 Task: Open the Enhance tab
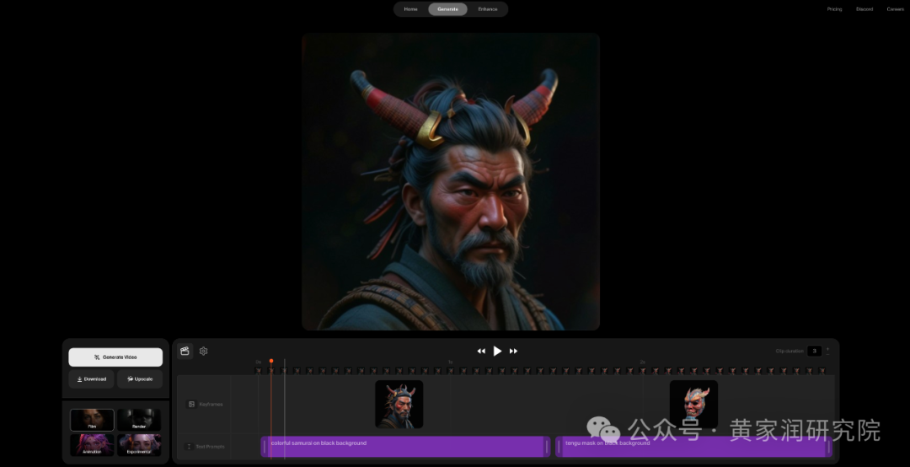click(x=488, y=9)
